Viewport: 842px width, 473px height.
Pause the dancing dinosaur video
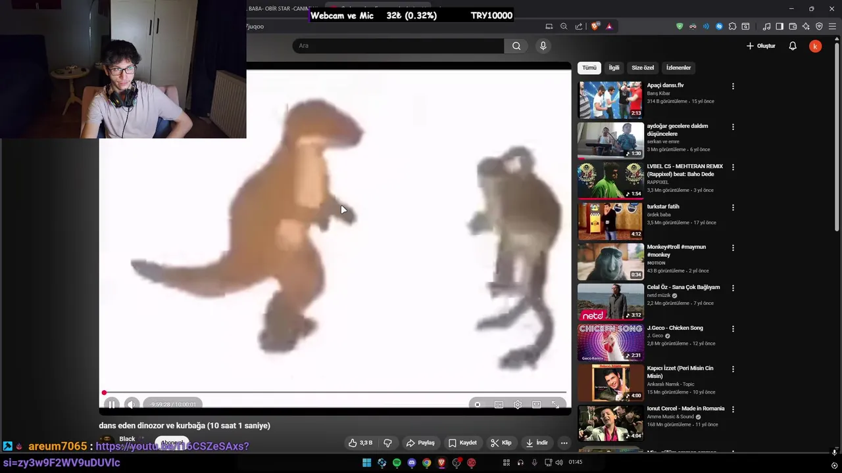pos(112,405)
